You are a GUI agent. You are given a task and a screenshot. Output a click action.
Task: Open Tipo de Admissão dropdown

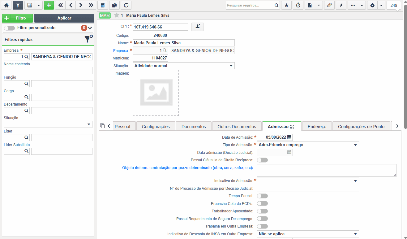point(308,145)
